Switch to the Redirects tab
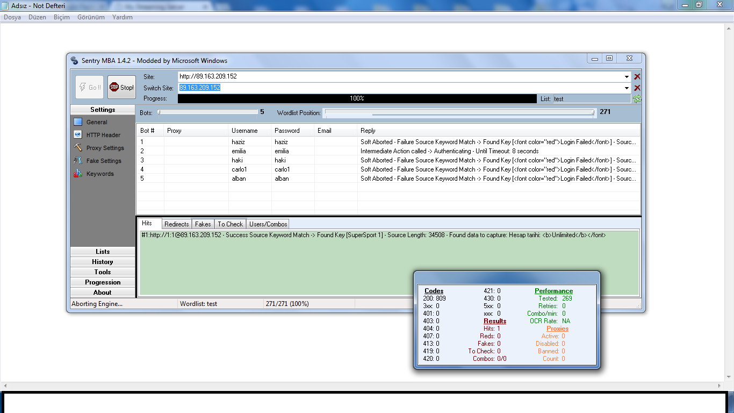This screenshot has height=413, width=734. [176, 224]
